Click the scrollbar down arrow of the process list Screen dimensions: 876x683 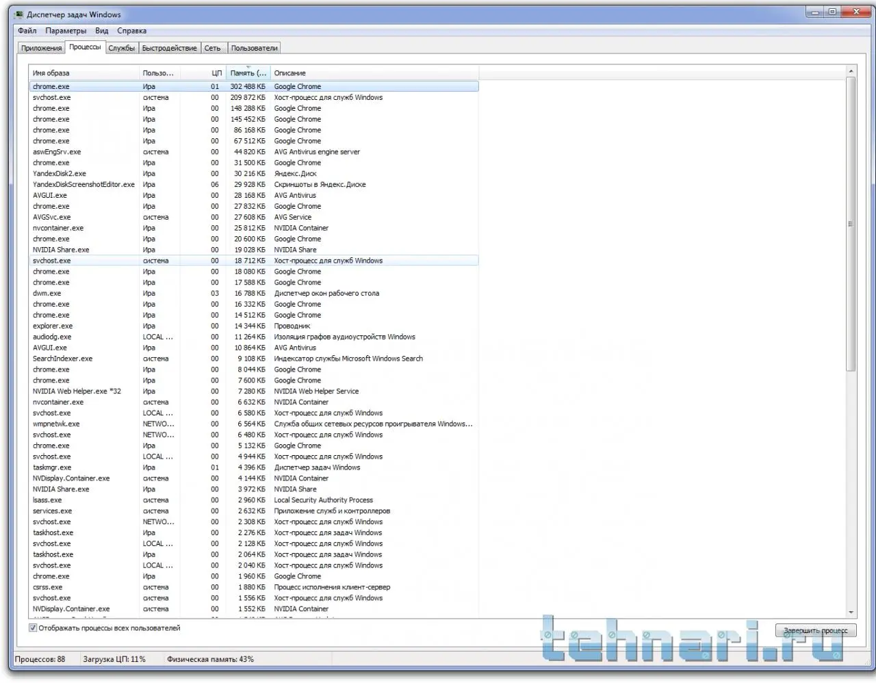click(x=851, y=613)
